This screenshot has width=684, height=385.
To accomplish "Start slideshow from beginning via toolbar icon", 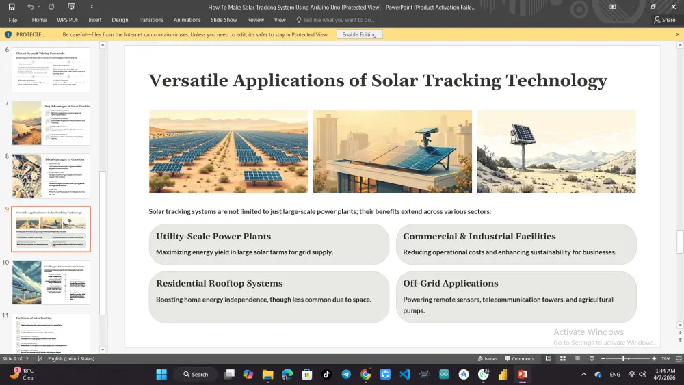I will [x=72, y=7].
